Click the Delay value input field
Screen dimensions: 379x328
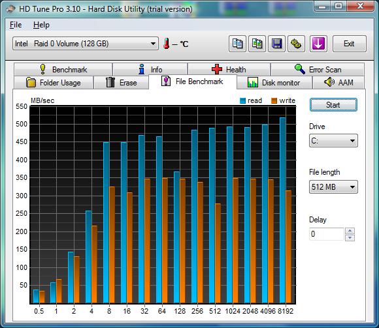[326, 234]
